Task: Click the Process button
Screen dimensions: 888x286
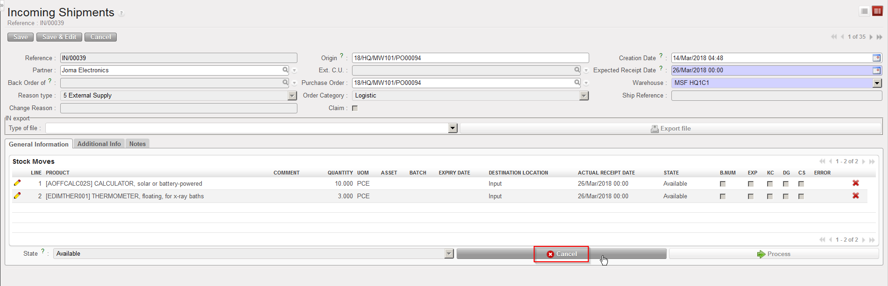Action: 774,254
